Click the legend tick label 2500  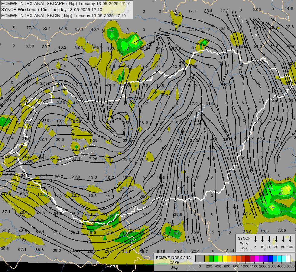pyautogui.click(x=272, y=266)
